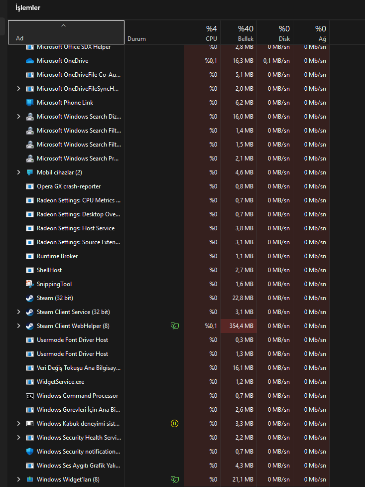Select Radeon Settings: Desktop Ove... row
Image resolution: width=365 pixels, height=487 pixels.
pyautogui.click(x=168, y=214)
